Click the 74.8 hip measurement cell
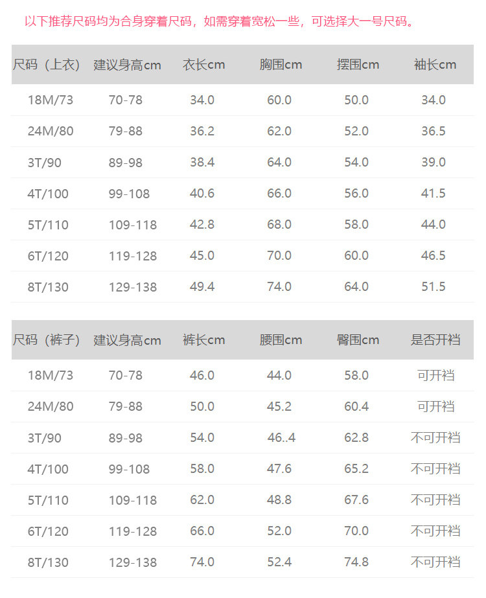This screenshot has width=486, height=598. click(356, 562)
